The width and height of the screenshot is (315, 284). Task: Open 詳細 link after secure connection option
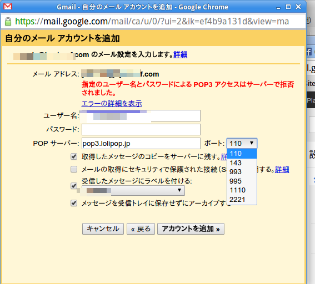282,170
